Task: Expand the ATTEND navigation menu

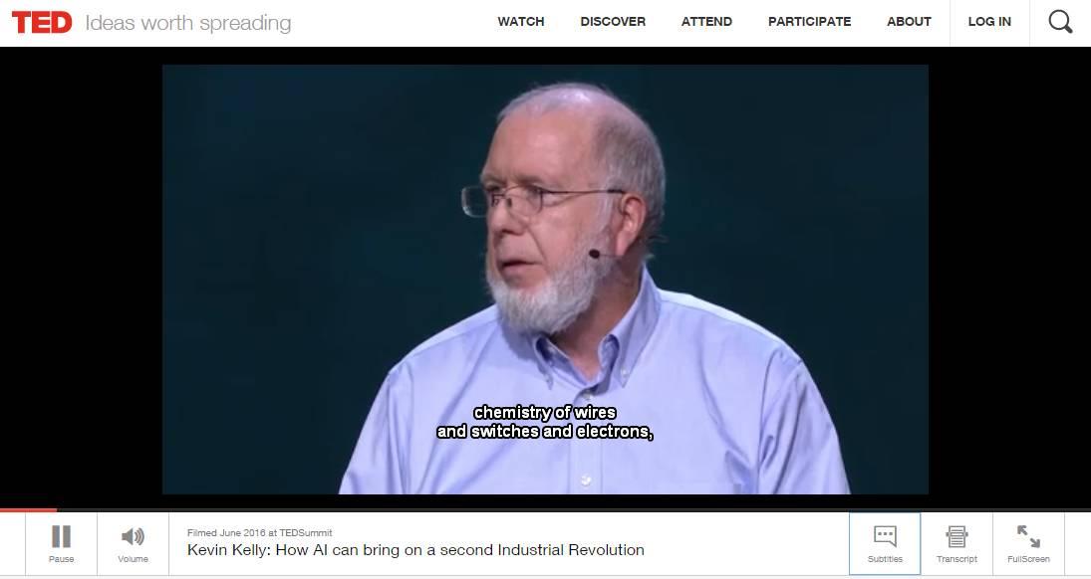Action: pyautogui.click(x=706, y=22)
